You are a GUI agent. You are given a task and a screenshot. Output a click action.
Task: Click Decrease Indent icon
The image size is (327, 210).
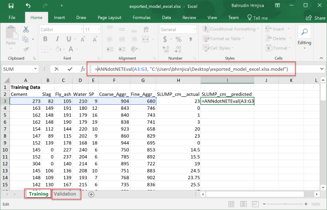click(x=110, y=49)
